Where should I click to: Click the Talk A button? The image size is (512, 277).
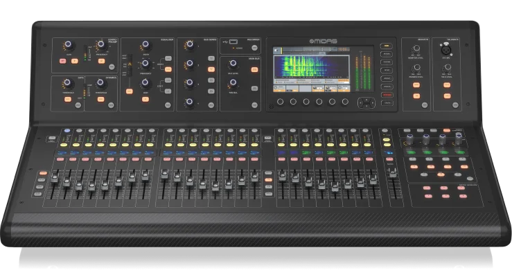pyautogui.click(x=447, y=85)
